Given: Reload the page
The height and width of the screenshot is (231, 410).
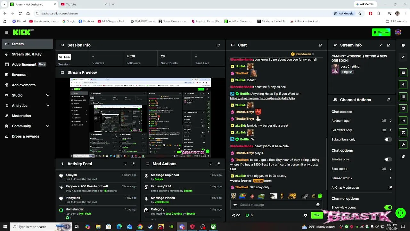Looking at the screenshot, I should pos(20,13).
